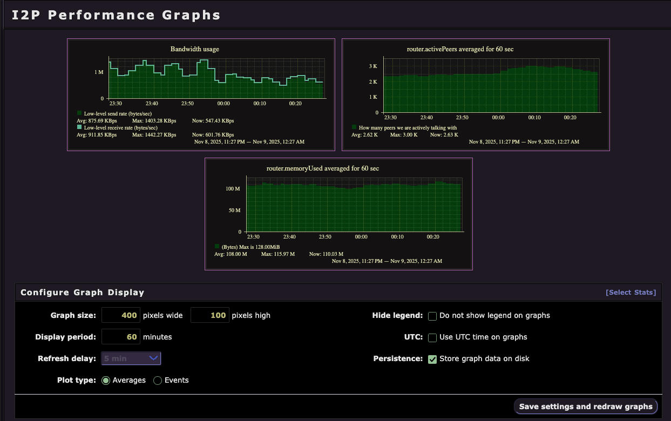Click the graph height pixels field

[209, 315]
